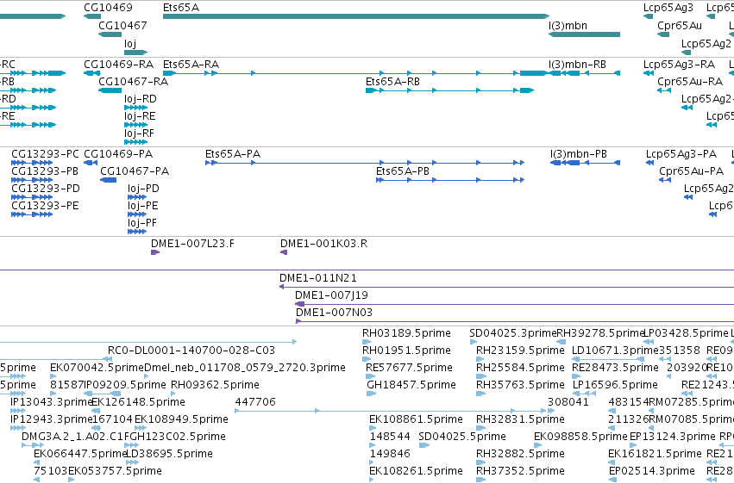Select the loj-RD transcript
Screen dimensions: 734x484
135,108
